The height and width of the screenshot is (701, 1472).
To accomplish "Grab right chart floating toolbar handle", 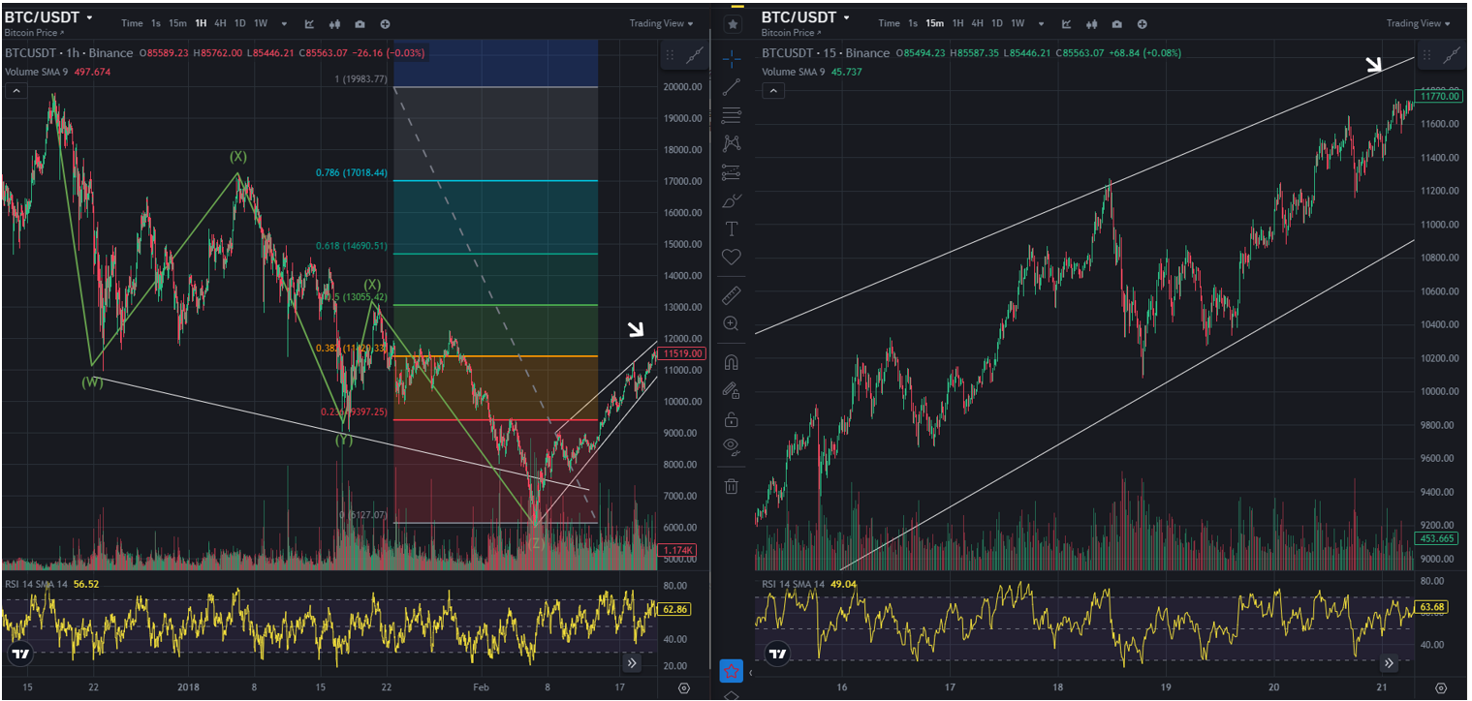I will 1427,57.
